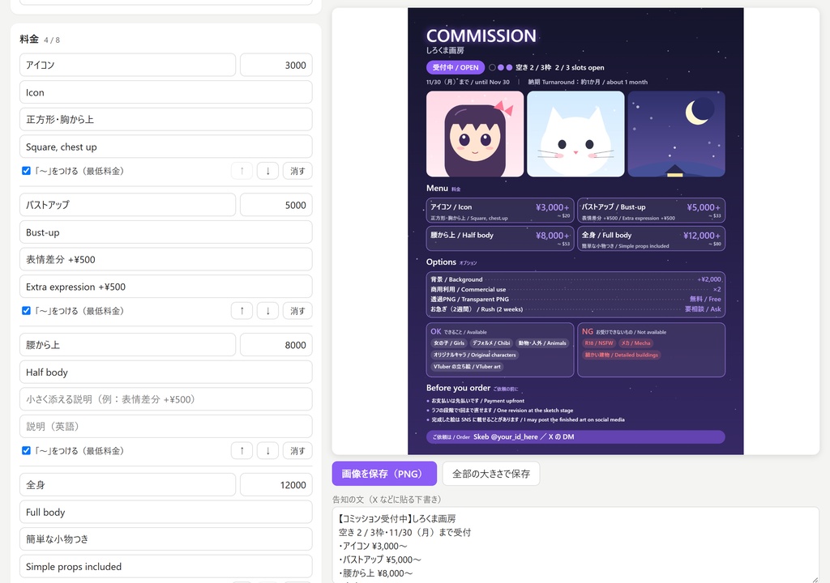Image resolution: width=830 pixels, height=583 pixels.
Task: Click the 'Half body' English name field
Action: (165, 372)
